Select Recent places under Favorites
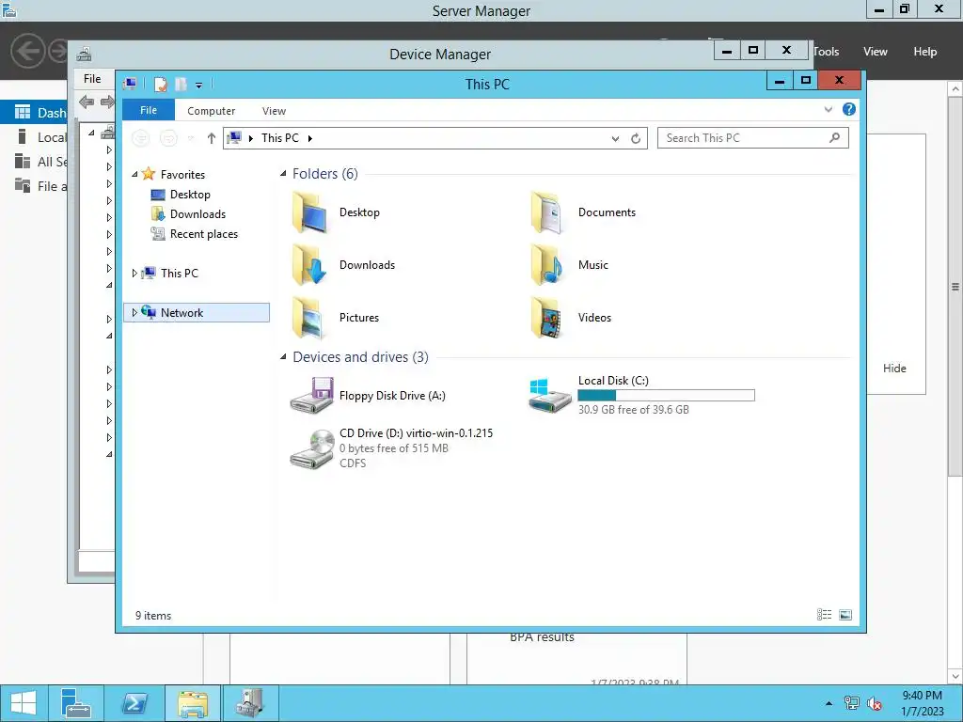The height and width of the screenshot is (722, 963). tap(195, 234)
